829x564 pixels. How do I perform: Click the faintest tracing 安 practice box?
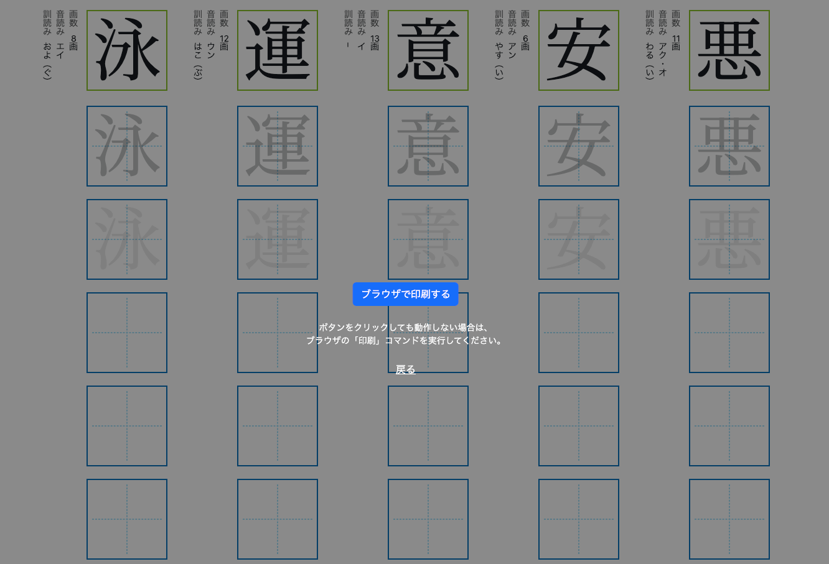pos(579,239)
